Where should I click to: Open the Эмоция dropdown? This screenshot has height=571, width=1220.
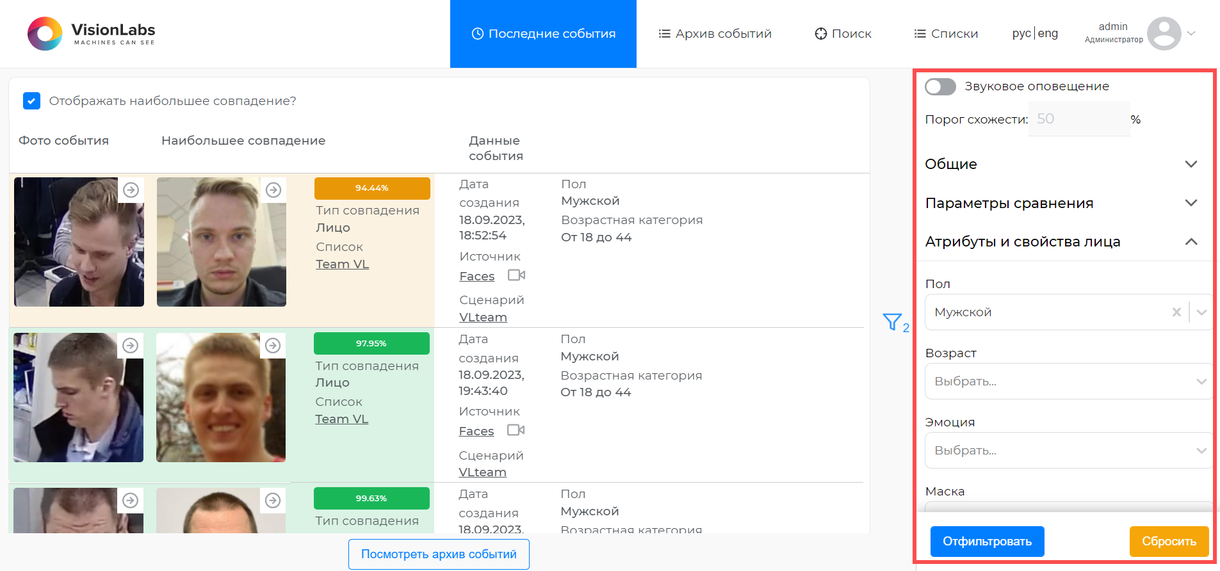coord(1068,451)
